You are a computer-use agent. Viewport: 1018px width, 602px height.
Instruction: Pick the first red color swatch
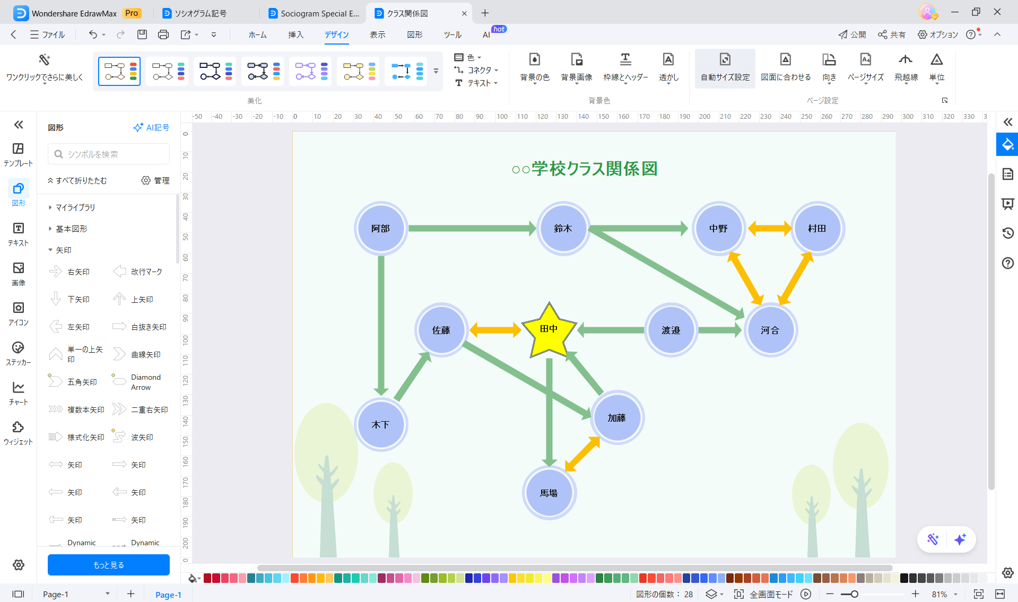[207, 578]
